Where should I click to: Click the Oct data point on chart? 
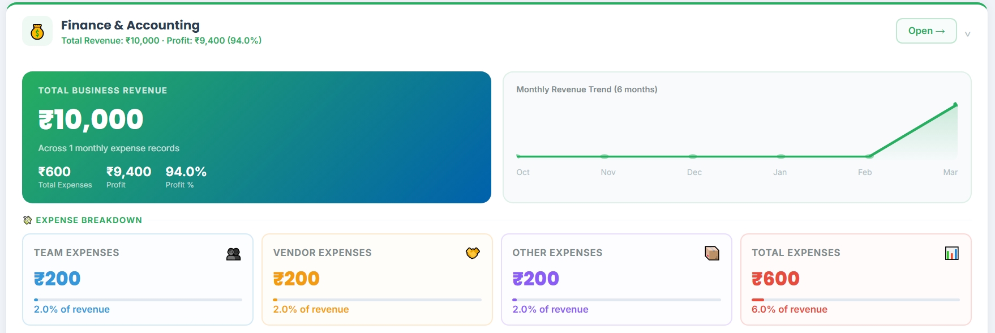518,156
